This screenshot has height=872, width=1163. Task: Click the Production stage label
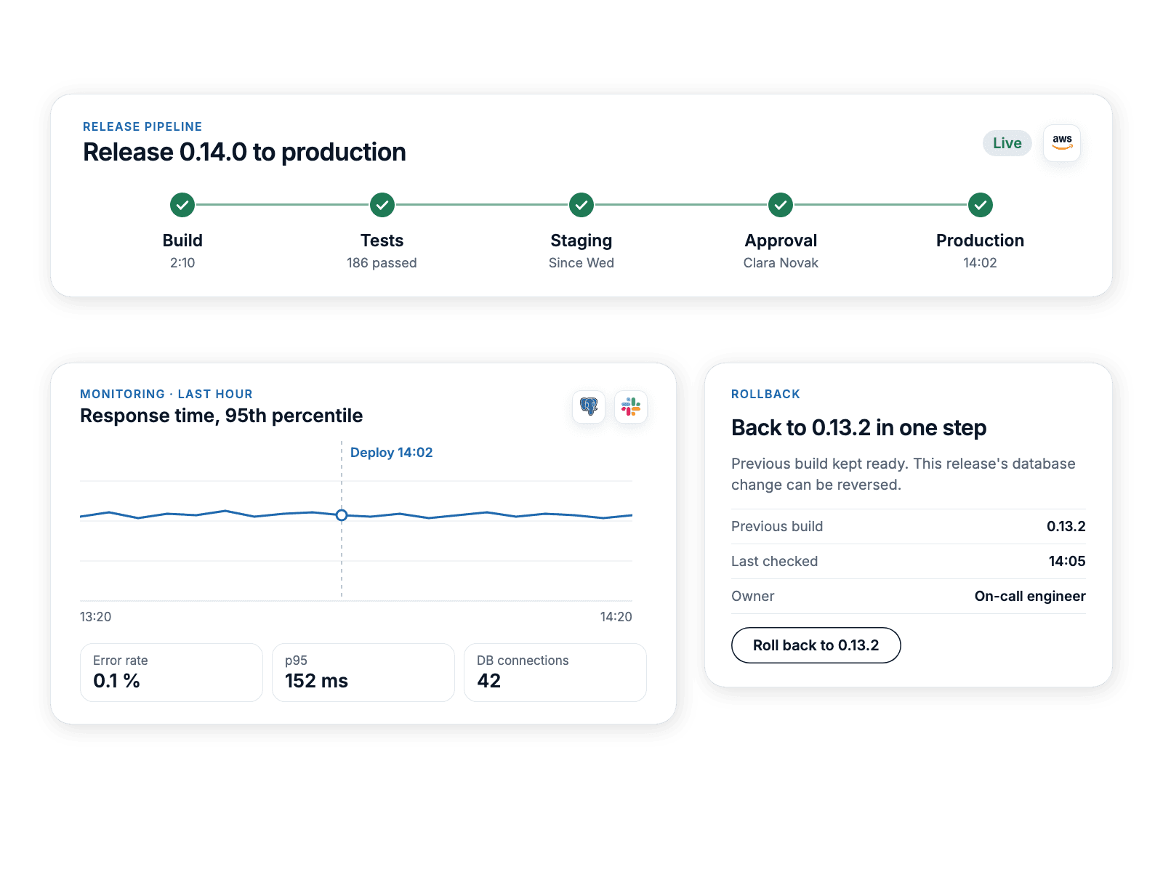coord(981,241)
